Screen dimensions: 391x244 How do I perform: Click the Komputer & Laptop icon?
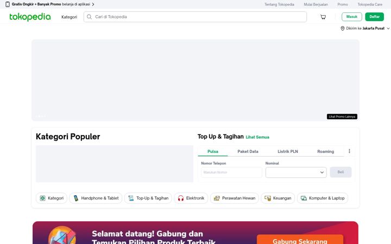tap(304, 198)
